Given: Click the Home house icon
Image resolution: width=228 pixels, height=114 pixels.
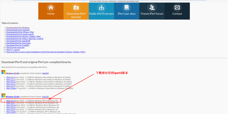Looking at the screenshot, I should 51,7.
